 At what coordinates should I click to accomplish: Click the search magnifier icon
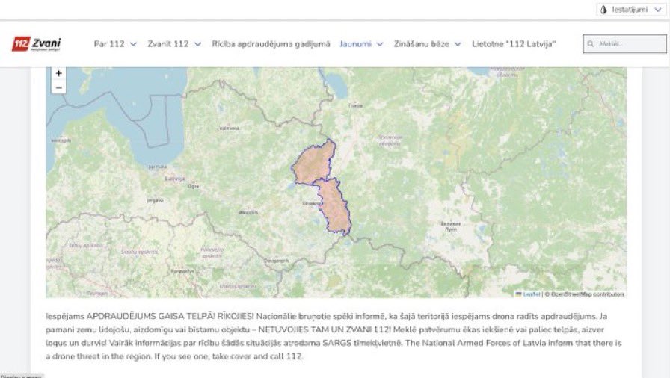click(x=591, y=44)
